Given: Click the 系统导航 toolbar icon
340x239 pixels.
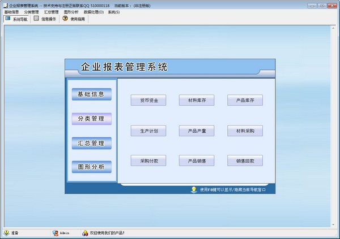Looking at the screenshot, I should [7, 19].
